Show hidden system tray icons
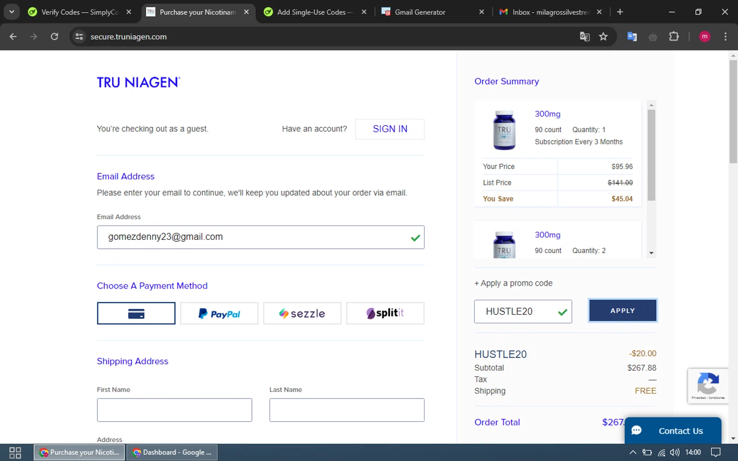The width and height of the screenshot is (738, 461). tap(633, 452)
